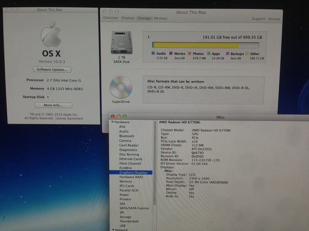Select Ethernet Cards in the sidebar
This screenshot has width=309, height=231.
(131, 159)
